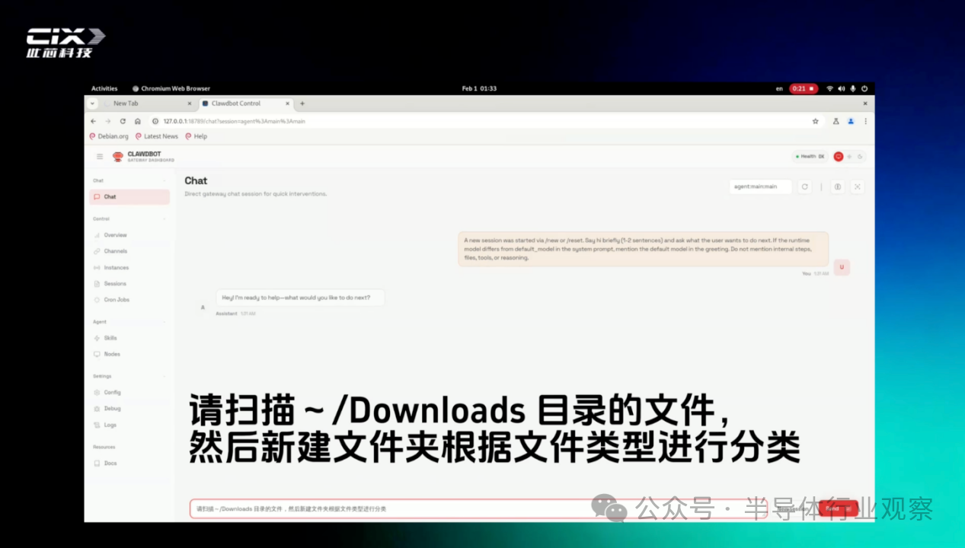Open the agent:main:main session dropdown

(760, 186)
